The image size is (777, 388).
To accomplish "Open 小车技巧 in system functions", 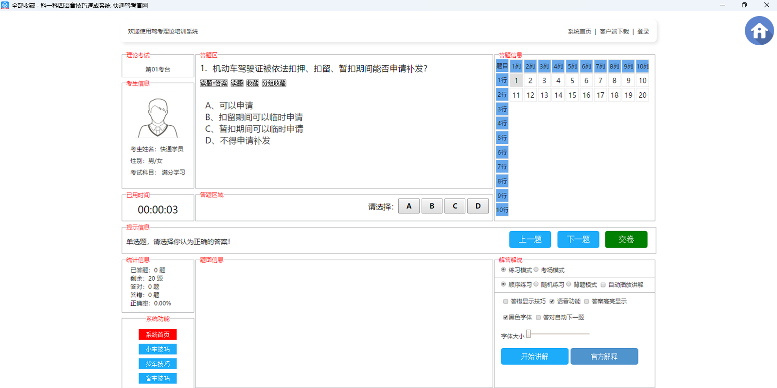I will (x=158, y=349).
